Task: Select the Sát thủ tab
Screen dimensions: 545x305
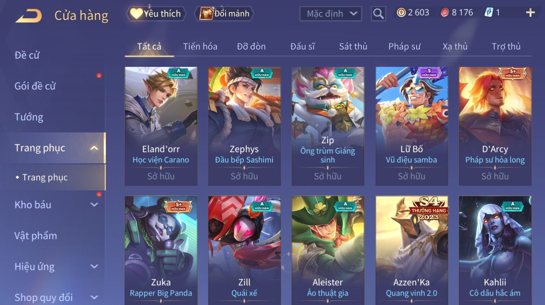Action: click(353, 46)
